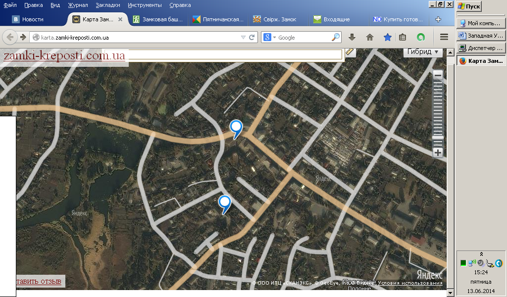This screenshot has height=297, width=507.
Task: Click the green tray icon
Action: click(463, 263)
